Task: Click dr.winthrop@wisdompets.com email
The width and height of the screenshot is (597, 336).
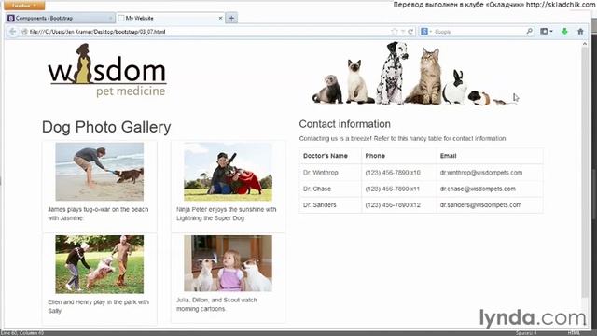Action: coord(481,173)
